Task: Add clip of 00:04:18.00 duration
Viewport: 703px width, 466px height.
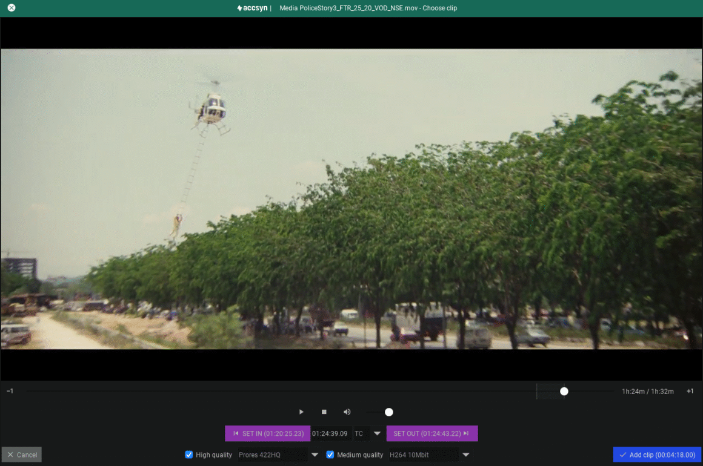Action: (x=657, y=455)
